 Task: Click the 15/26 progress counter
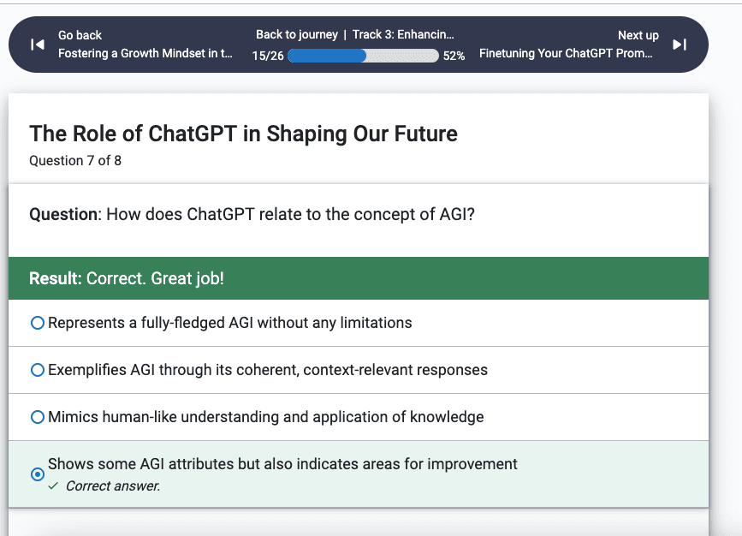268,56
